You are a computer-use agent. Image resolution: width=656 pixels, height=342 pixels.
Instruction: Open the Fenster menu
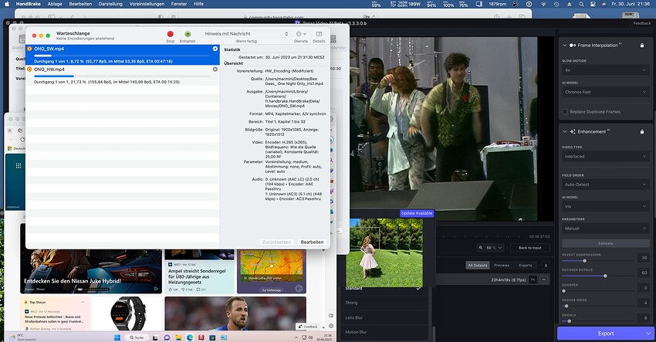tap(179, 4)
